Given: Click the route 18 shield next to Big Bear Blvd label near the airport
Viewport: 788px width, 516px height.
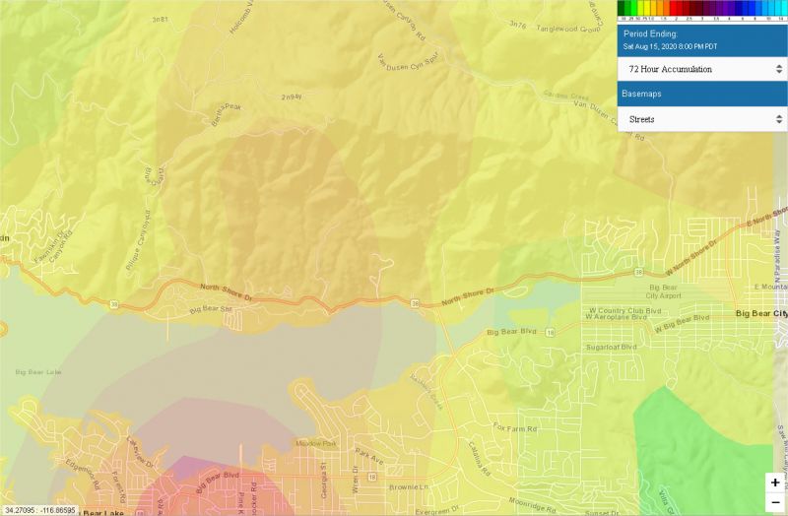Looking at the screenshot, I should [551, 333].
